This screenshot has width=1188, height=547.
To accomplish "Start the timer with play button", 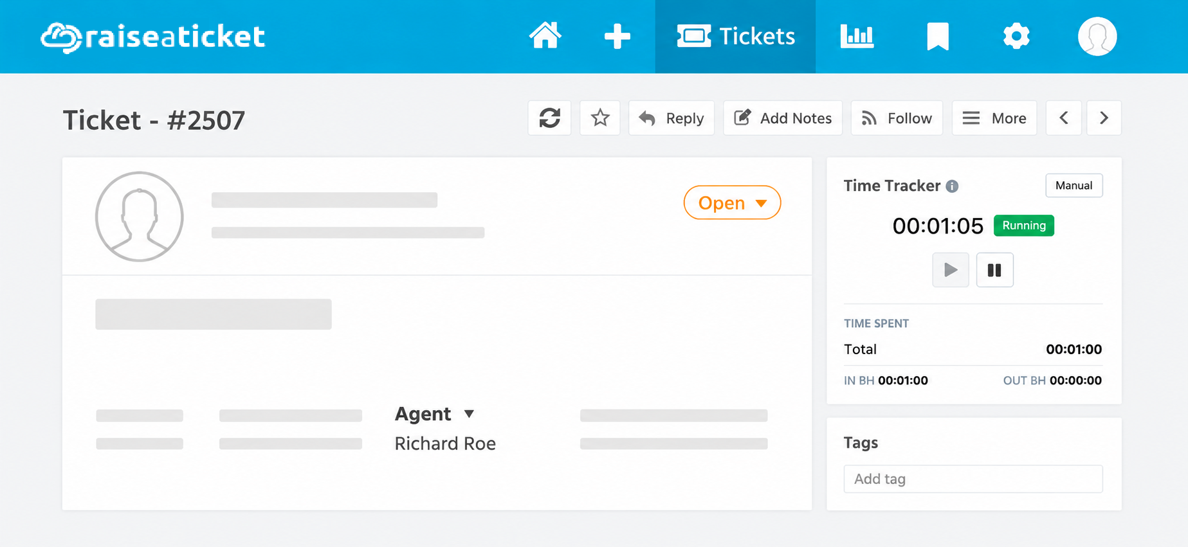I will 951,270.
